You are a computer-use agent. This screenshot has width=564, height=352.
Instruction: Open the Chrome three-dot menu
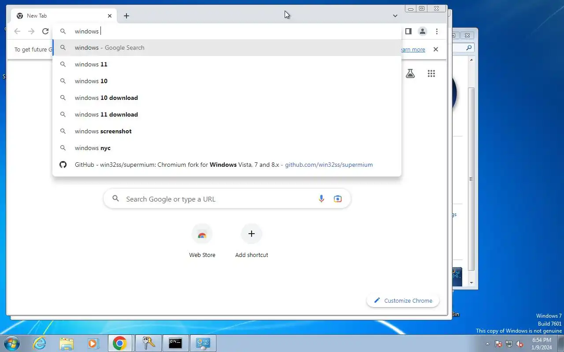tap(437, 31)
